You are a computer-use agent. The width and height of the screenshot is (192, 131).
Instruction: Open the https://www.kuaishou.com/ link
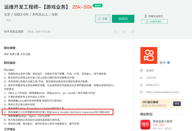163,92
